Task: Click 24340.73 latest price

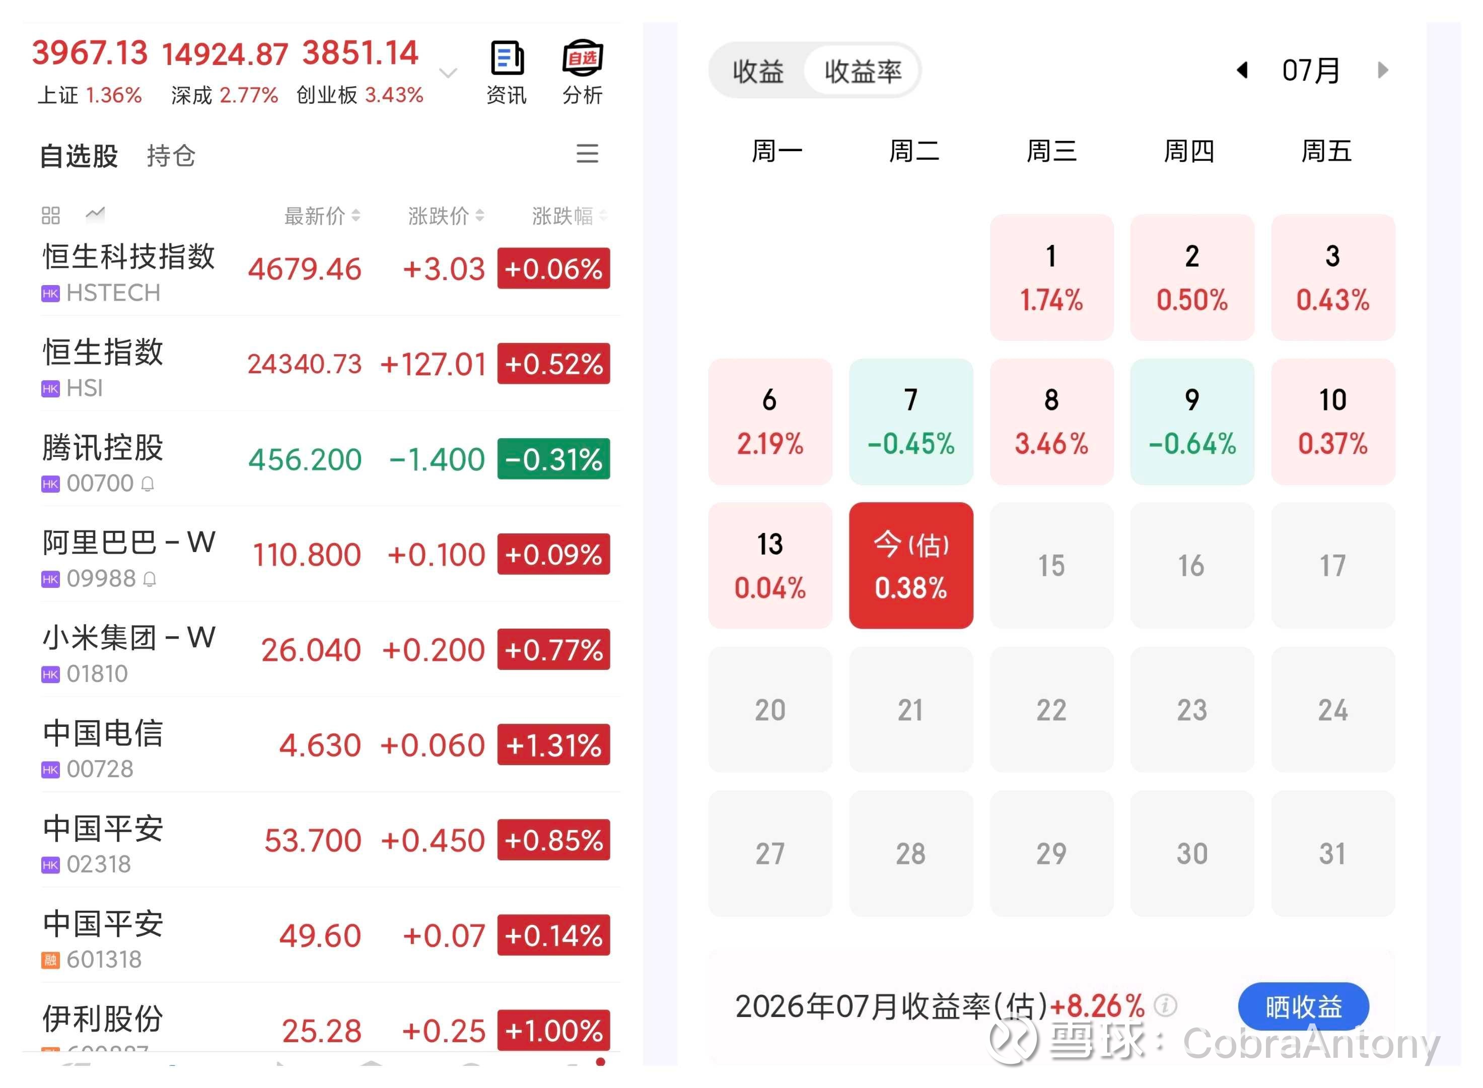Action: (x=305, y=364)
